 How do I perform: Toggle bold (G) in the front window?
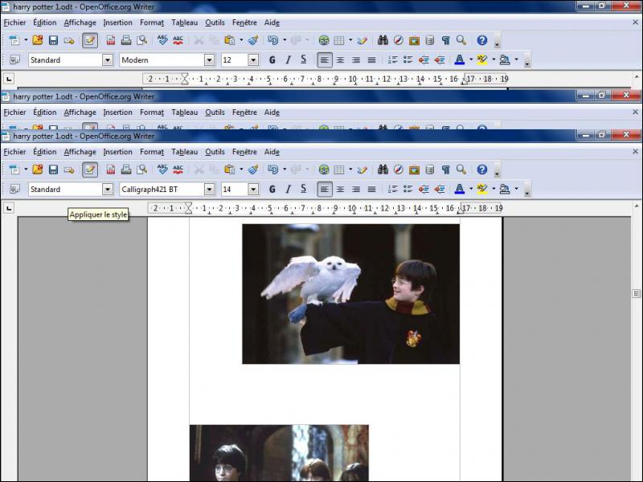point(272,189)
